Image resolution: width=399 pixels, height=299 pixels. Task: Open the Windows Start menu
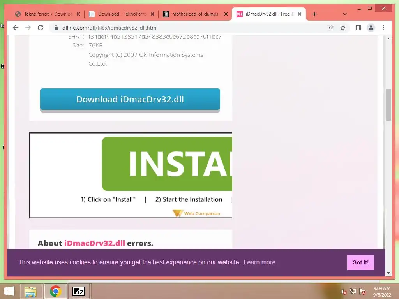(9, 291)
